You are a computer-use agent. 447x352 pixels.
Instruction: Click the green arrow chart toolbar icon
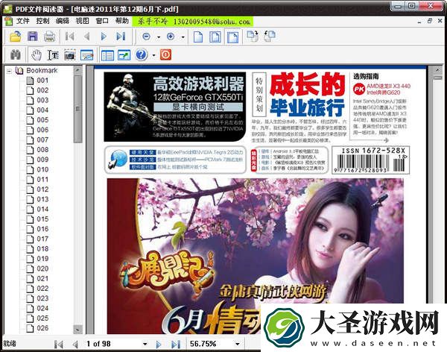coord(124,54)
